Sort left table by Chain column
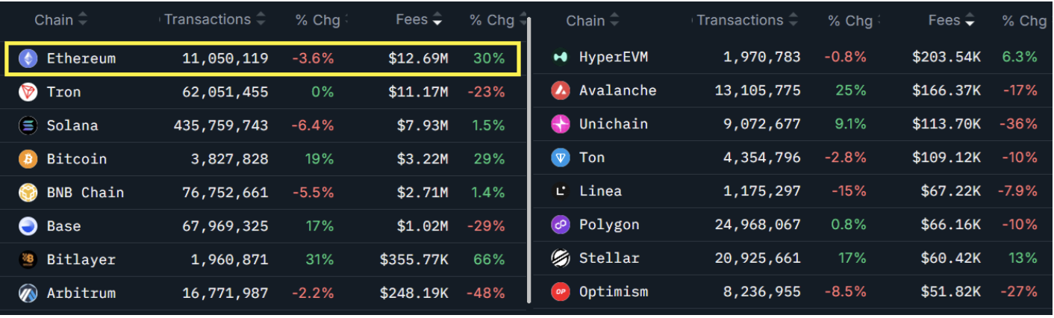Screen dimensions: 1054x318 60,19
